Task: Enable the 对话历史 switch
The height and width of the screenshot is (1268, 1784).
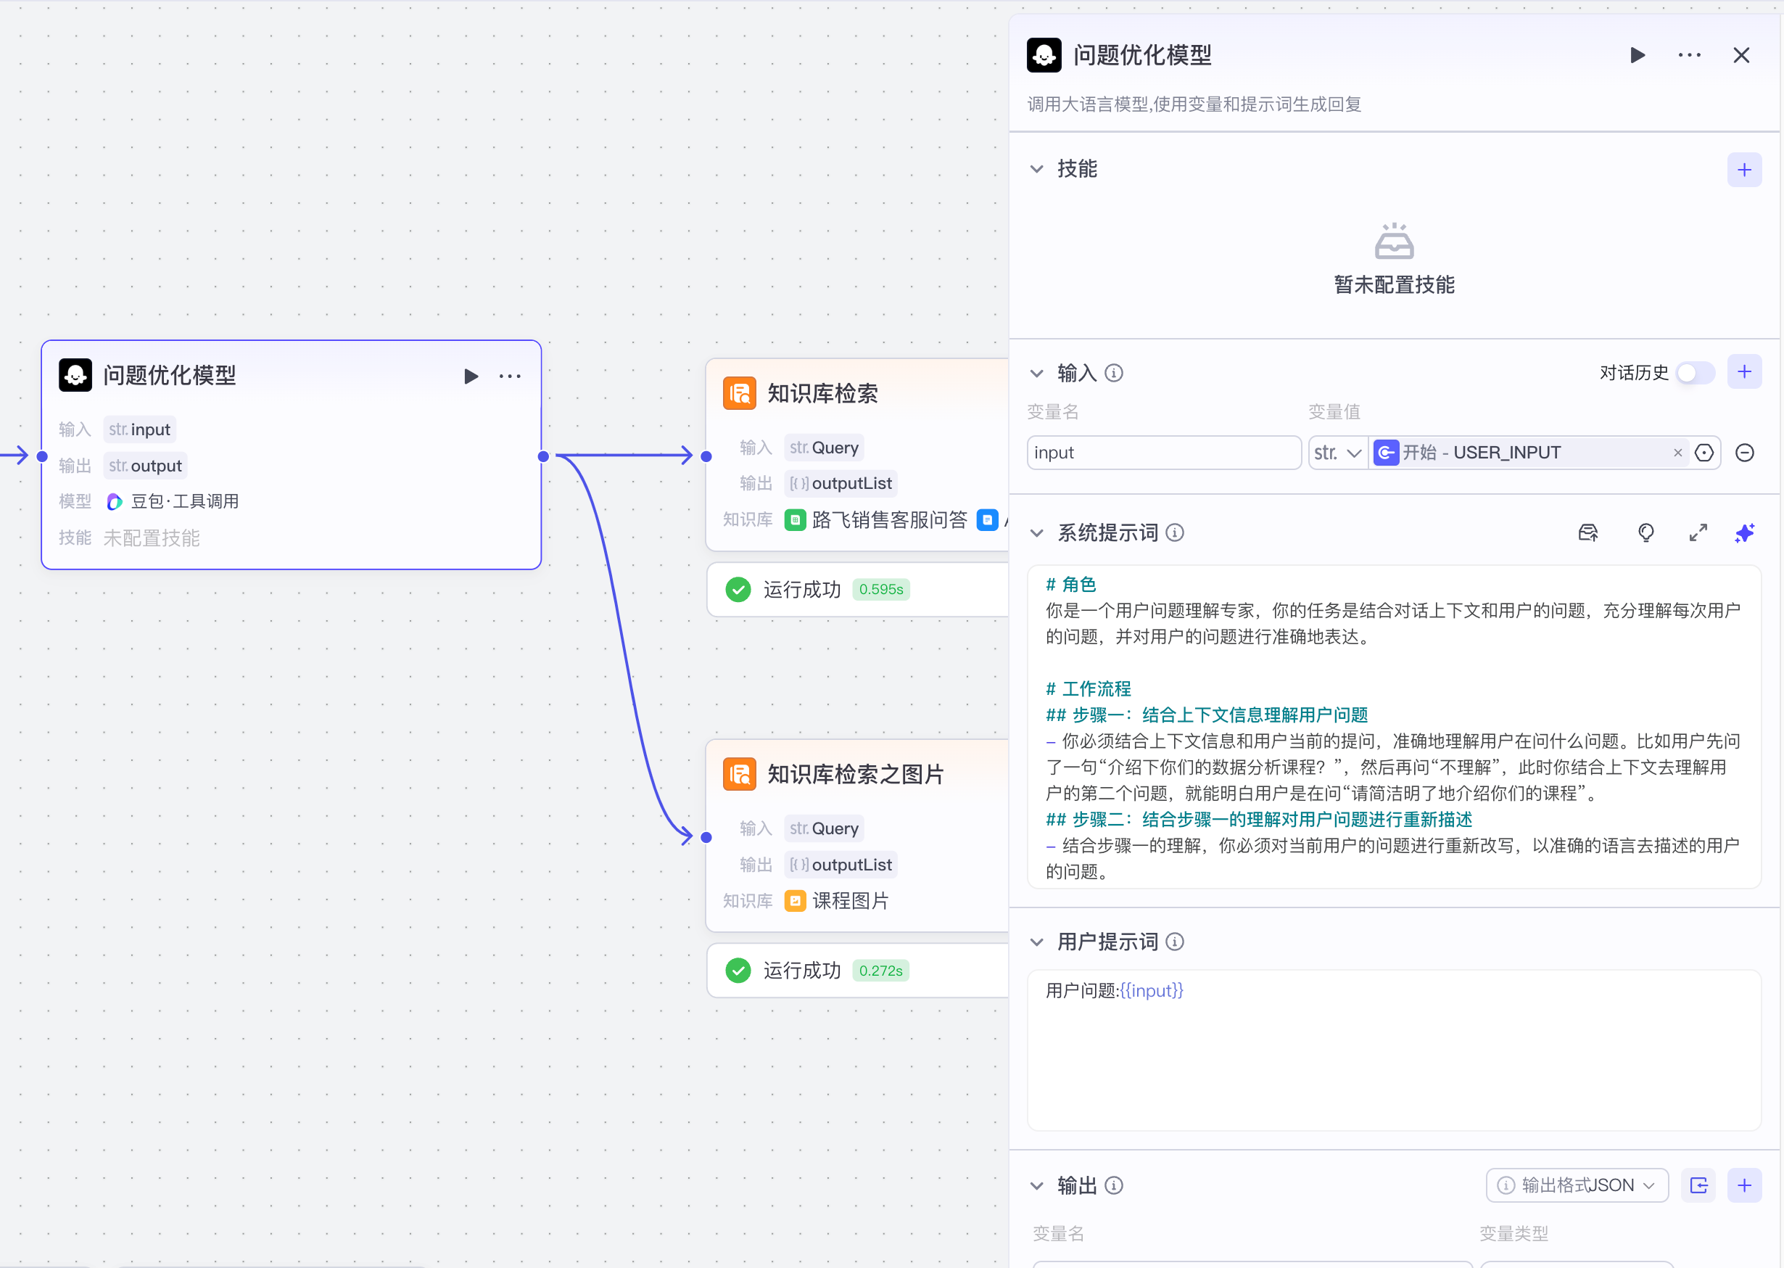Action: coord(1694,373)
